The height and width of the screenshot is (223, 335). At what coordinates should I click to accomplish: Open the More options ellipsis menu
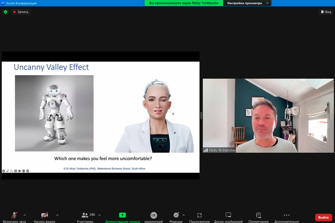click(286, 215)
